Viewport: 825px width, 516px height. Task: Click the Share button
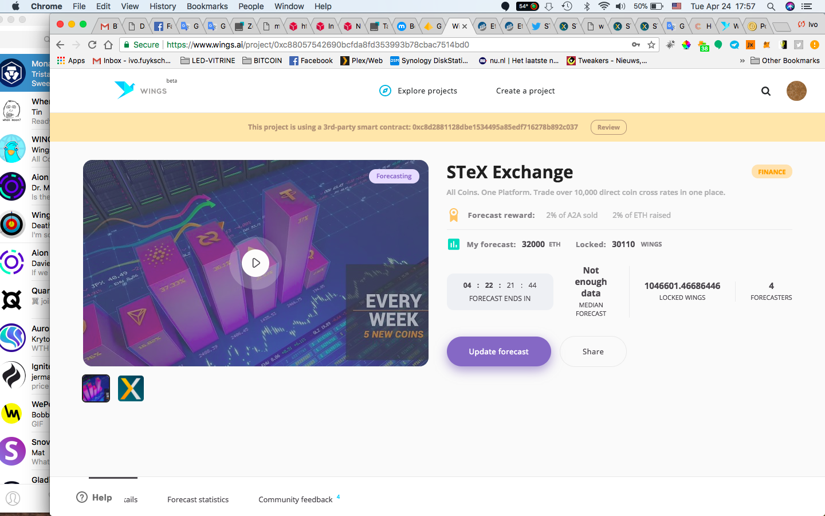pos(593,351)
